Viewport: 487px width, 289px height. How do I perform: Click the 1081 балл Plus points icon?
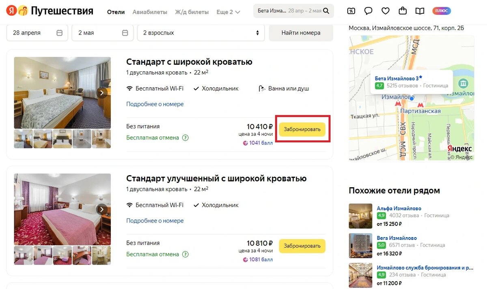245,260
